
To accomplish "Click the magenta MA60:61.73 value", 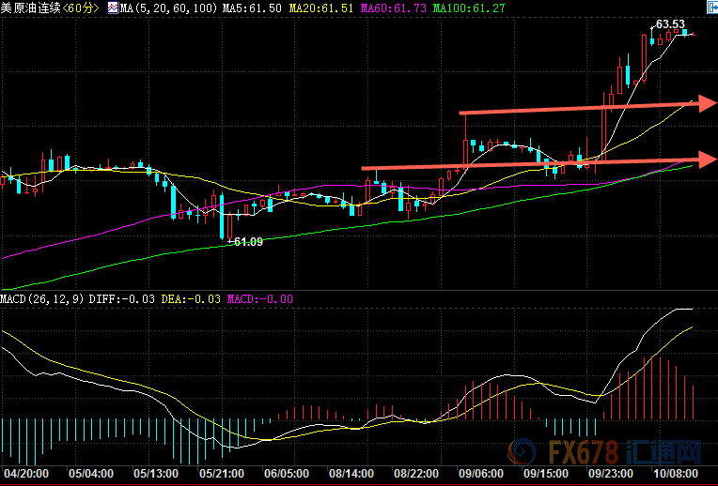I will 394,8.
